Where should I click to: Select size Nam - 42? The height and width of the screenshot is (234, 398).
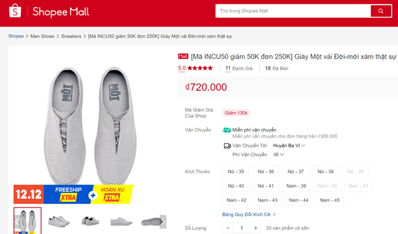(x=236, y=200)
